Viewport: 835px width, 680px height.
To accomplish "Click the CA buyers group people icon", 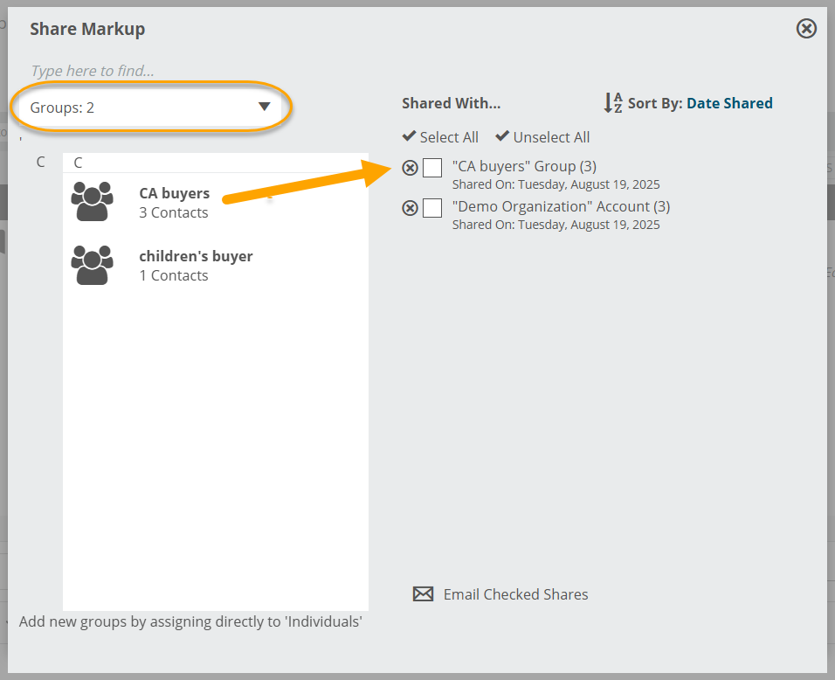I will (x=92, y=201).
